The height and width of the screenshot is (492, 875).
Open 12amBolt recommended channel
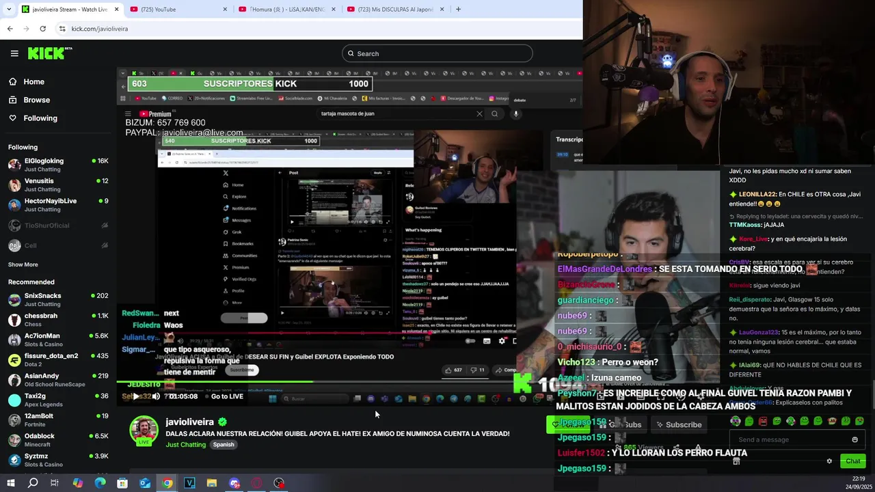[58, 420]
